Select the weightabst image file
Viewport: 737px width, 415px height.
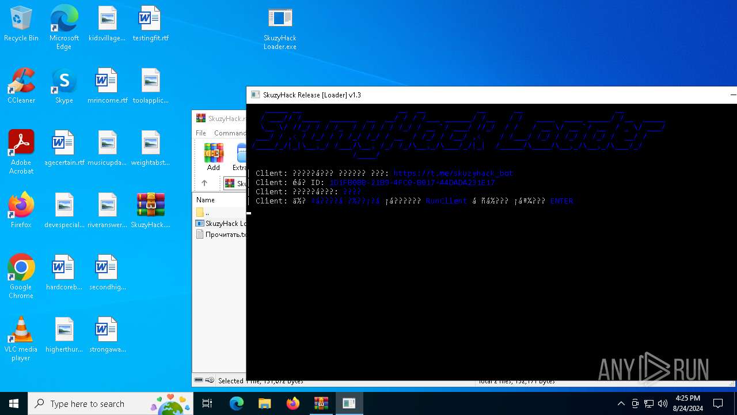(x=150, y=149)
